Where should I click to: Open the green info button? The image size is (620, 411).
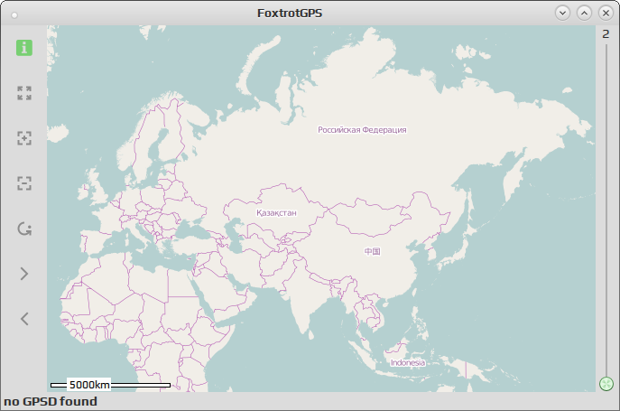coord(24,48)
